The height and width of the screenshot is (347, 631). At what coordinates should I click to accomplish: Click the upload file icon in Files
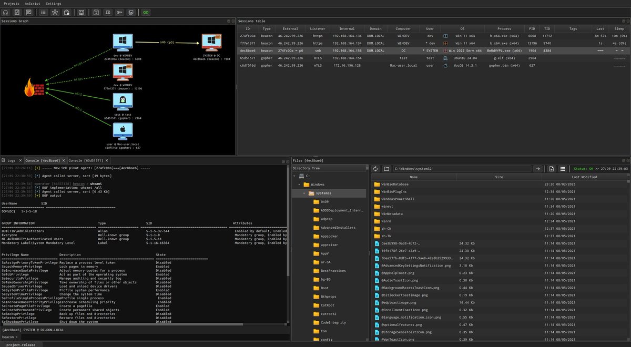pos(552,169)
